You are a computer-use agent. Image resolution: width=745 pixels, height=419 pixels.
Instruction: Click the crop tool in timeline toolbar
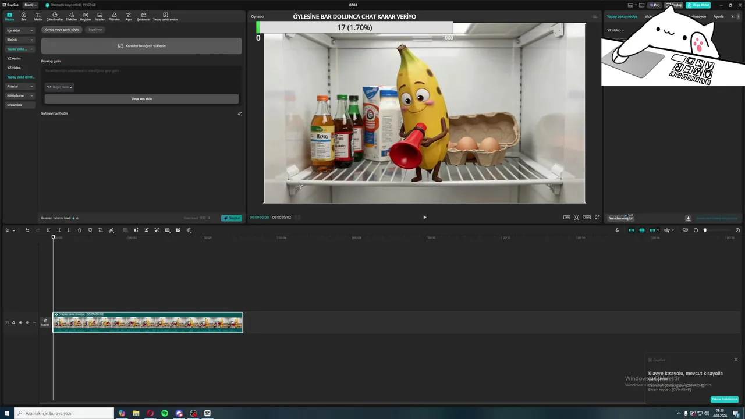(x=101, y=230)
